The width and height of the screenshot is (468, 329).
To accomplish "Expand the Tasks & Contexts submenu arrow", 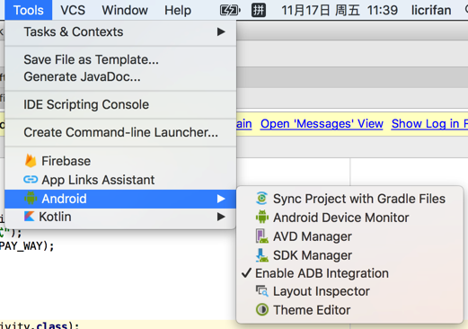I will coord(221,31).
